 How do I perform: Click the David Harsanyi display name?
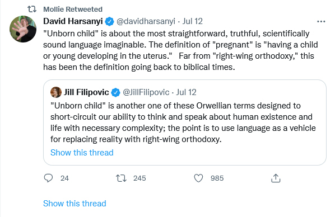pyautogui.click(x=73, y=21)
